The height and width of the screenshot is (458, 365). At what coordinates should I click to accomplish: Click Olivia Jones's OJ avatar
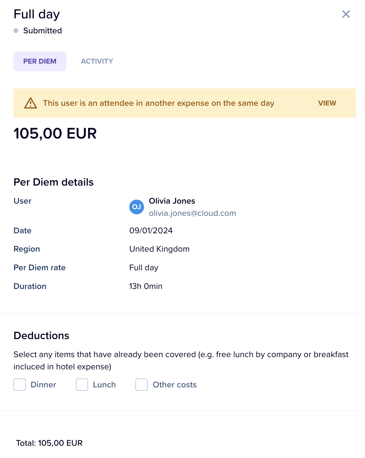coord(137,207)
